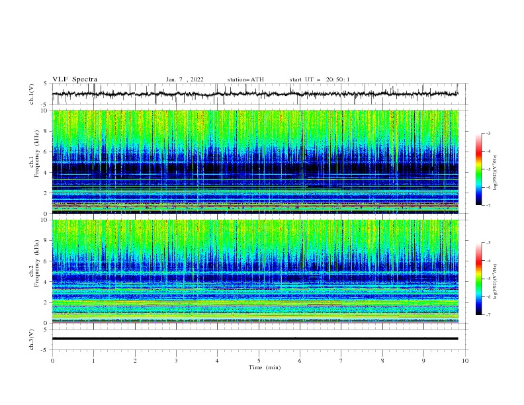Click the log(PSD) label beside ch.2 colorbar
524x405 pixels.
496,282
